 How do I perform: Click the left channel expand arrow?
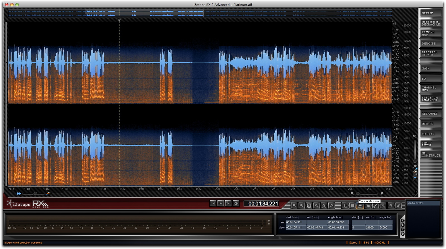pyautogui.click(x=6, y=63)
